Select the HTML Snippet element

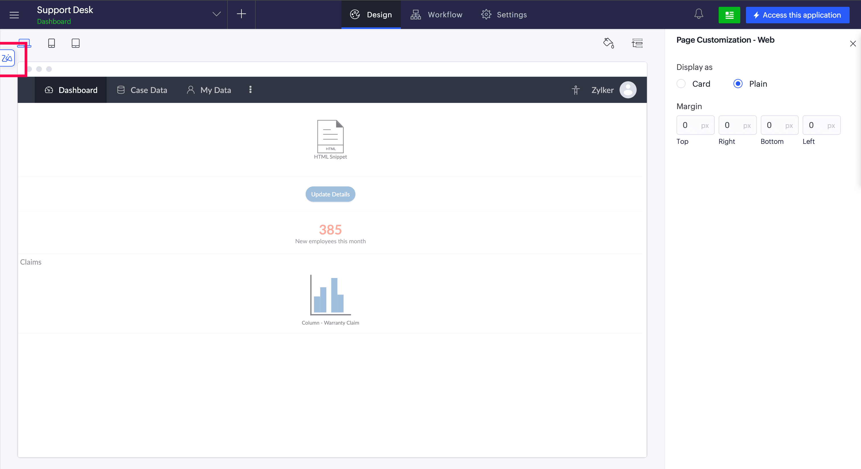[x=330, y=140]
